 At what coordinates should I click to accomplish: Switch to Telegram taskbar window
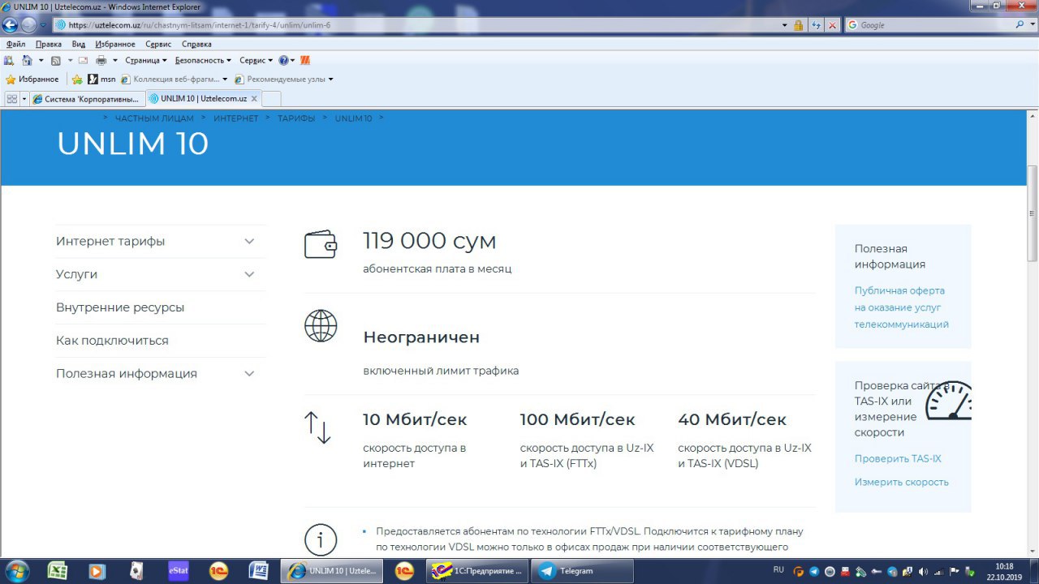[582, 571]
